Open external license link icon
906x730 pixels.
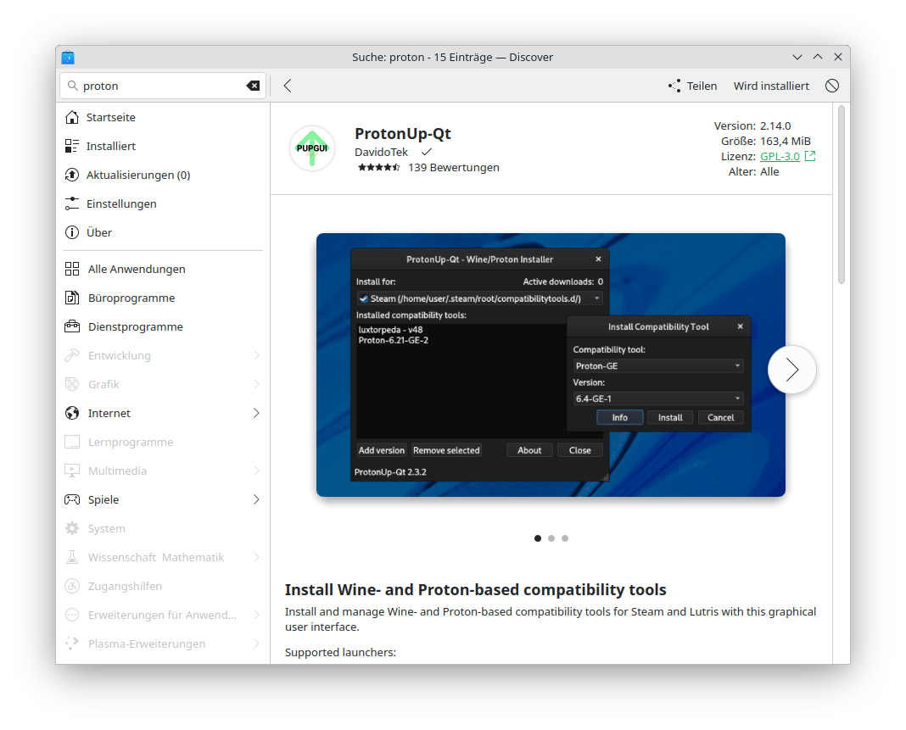810,156
